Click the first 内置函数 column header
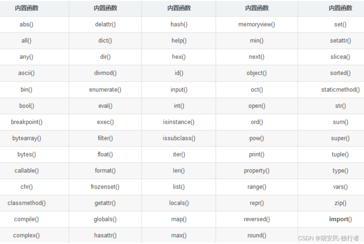The width and height of the screenshot is (364, 244). click(x=27, y=8)
